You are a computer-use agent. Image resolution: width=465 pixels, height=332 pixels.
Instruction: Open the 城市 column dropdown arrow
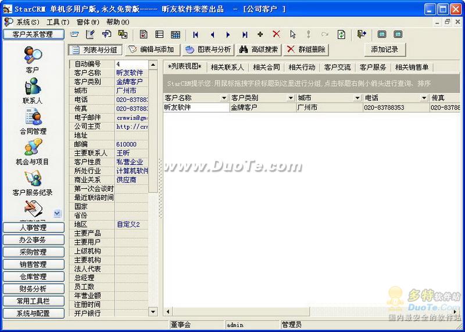click(x=358, y=98)
